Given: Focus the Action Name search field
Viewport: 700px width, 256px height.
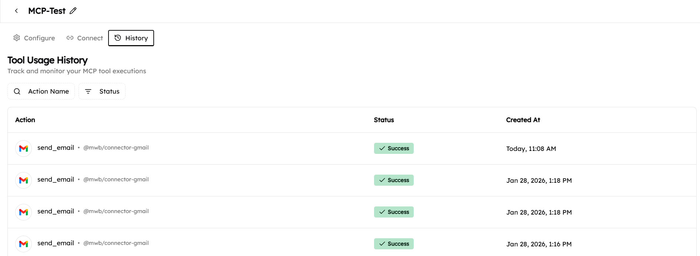Looking at the screenshot, I should click(48, 91).
